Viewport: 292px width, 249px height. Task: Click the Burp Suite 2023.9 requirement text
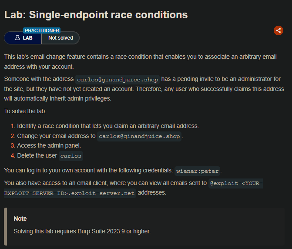coord(82,231)
